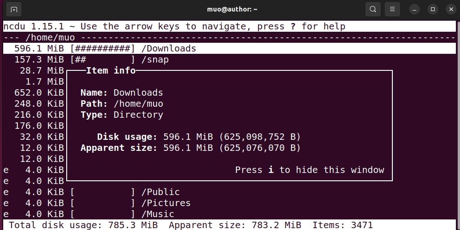Click the Item info dialog title
The height and width of the screenshot is (230, 460).
point(111,70)
